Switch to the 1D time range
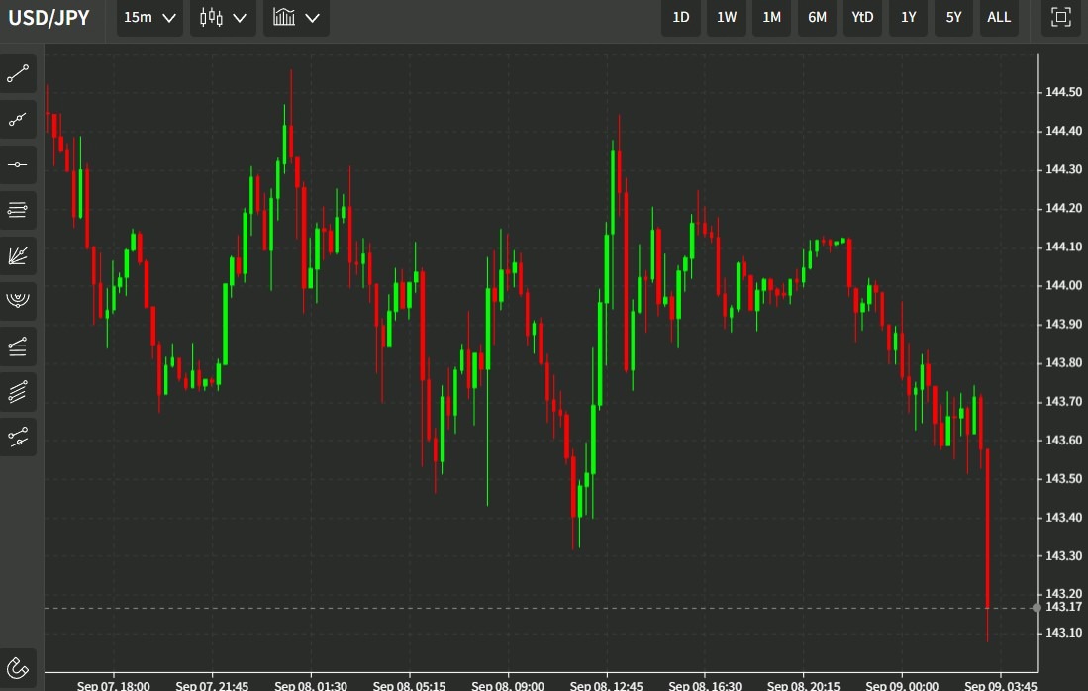The width and height of the screenshot is (1088, 691). 681,17
